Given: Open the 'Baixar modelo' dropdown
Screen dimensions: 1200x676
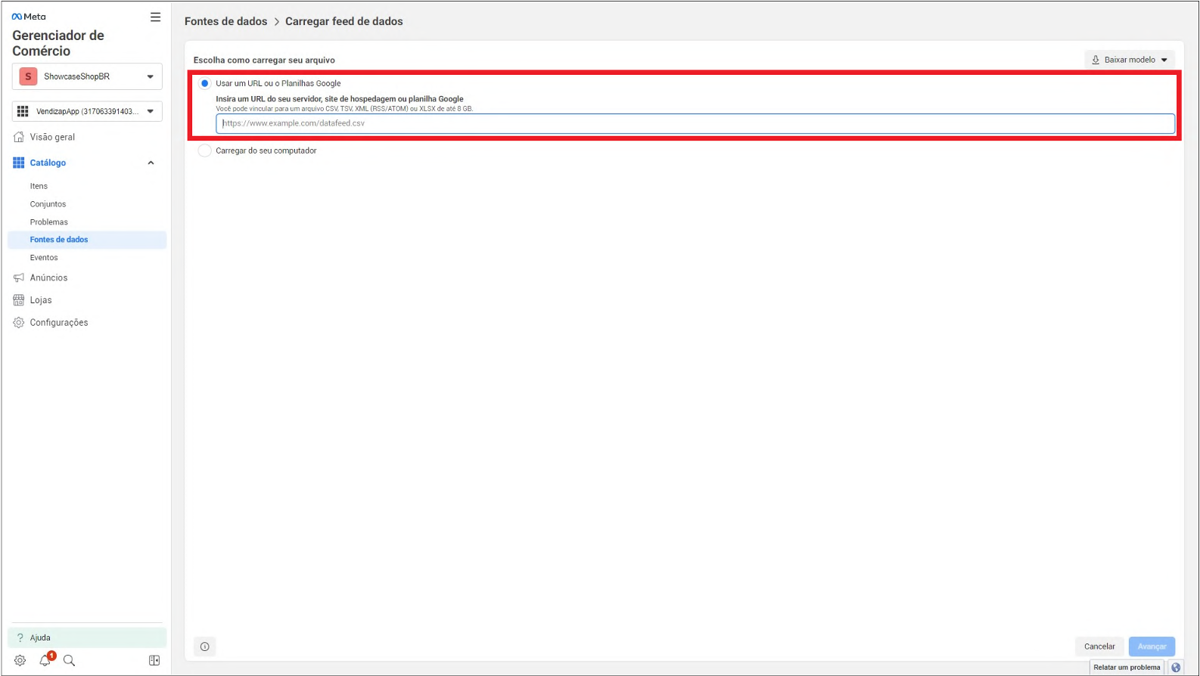Looking at the screenshot, I should pos(1130,60).
